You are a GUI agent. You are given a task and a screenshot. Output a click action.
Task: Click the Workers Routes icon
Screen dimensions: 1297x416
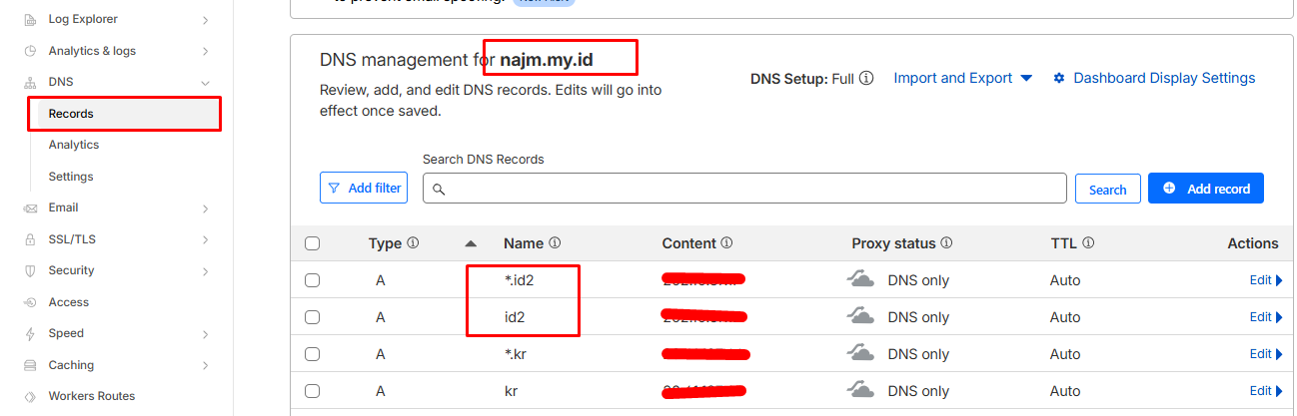[30, 396]
